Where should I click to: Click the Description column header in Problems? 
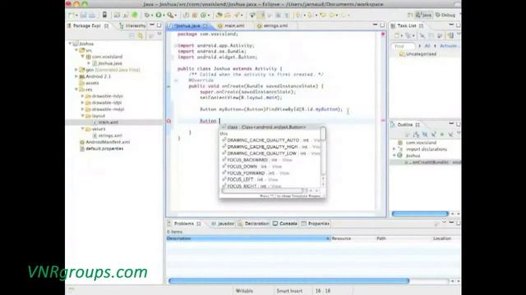click(x=248, y=238)
